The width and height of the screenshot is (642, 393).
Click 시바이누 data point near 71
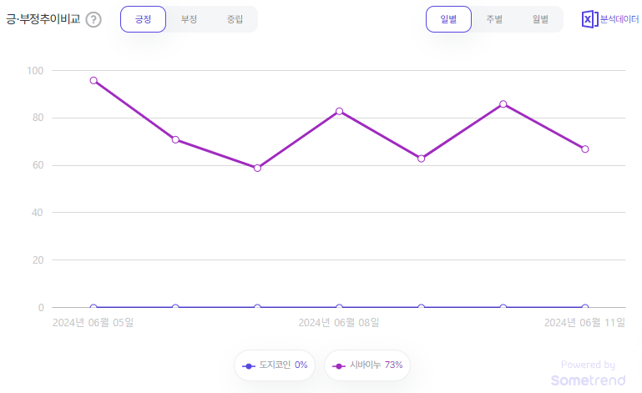[175, 139]
